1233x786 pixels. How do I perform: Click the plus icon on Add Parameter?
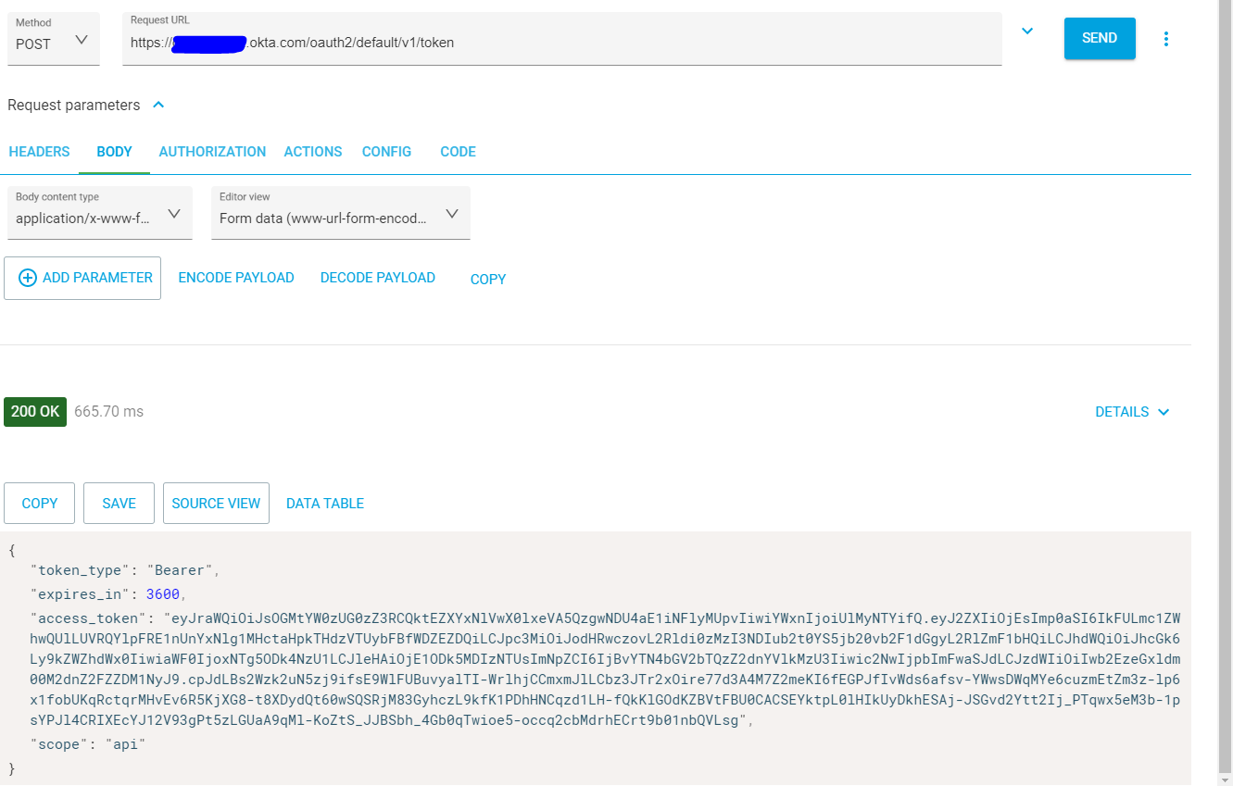pyautogui.click(x=28, y=278)
